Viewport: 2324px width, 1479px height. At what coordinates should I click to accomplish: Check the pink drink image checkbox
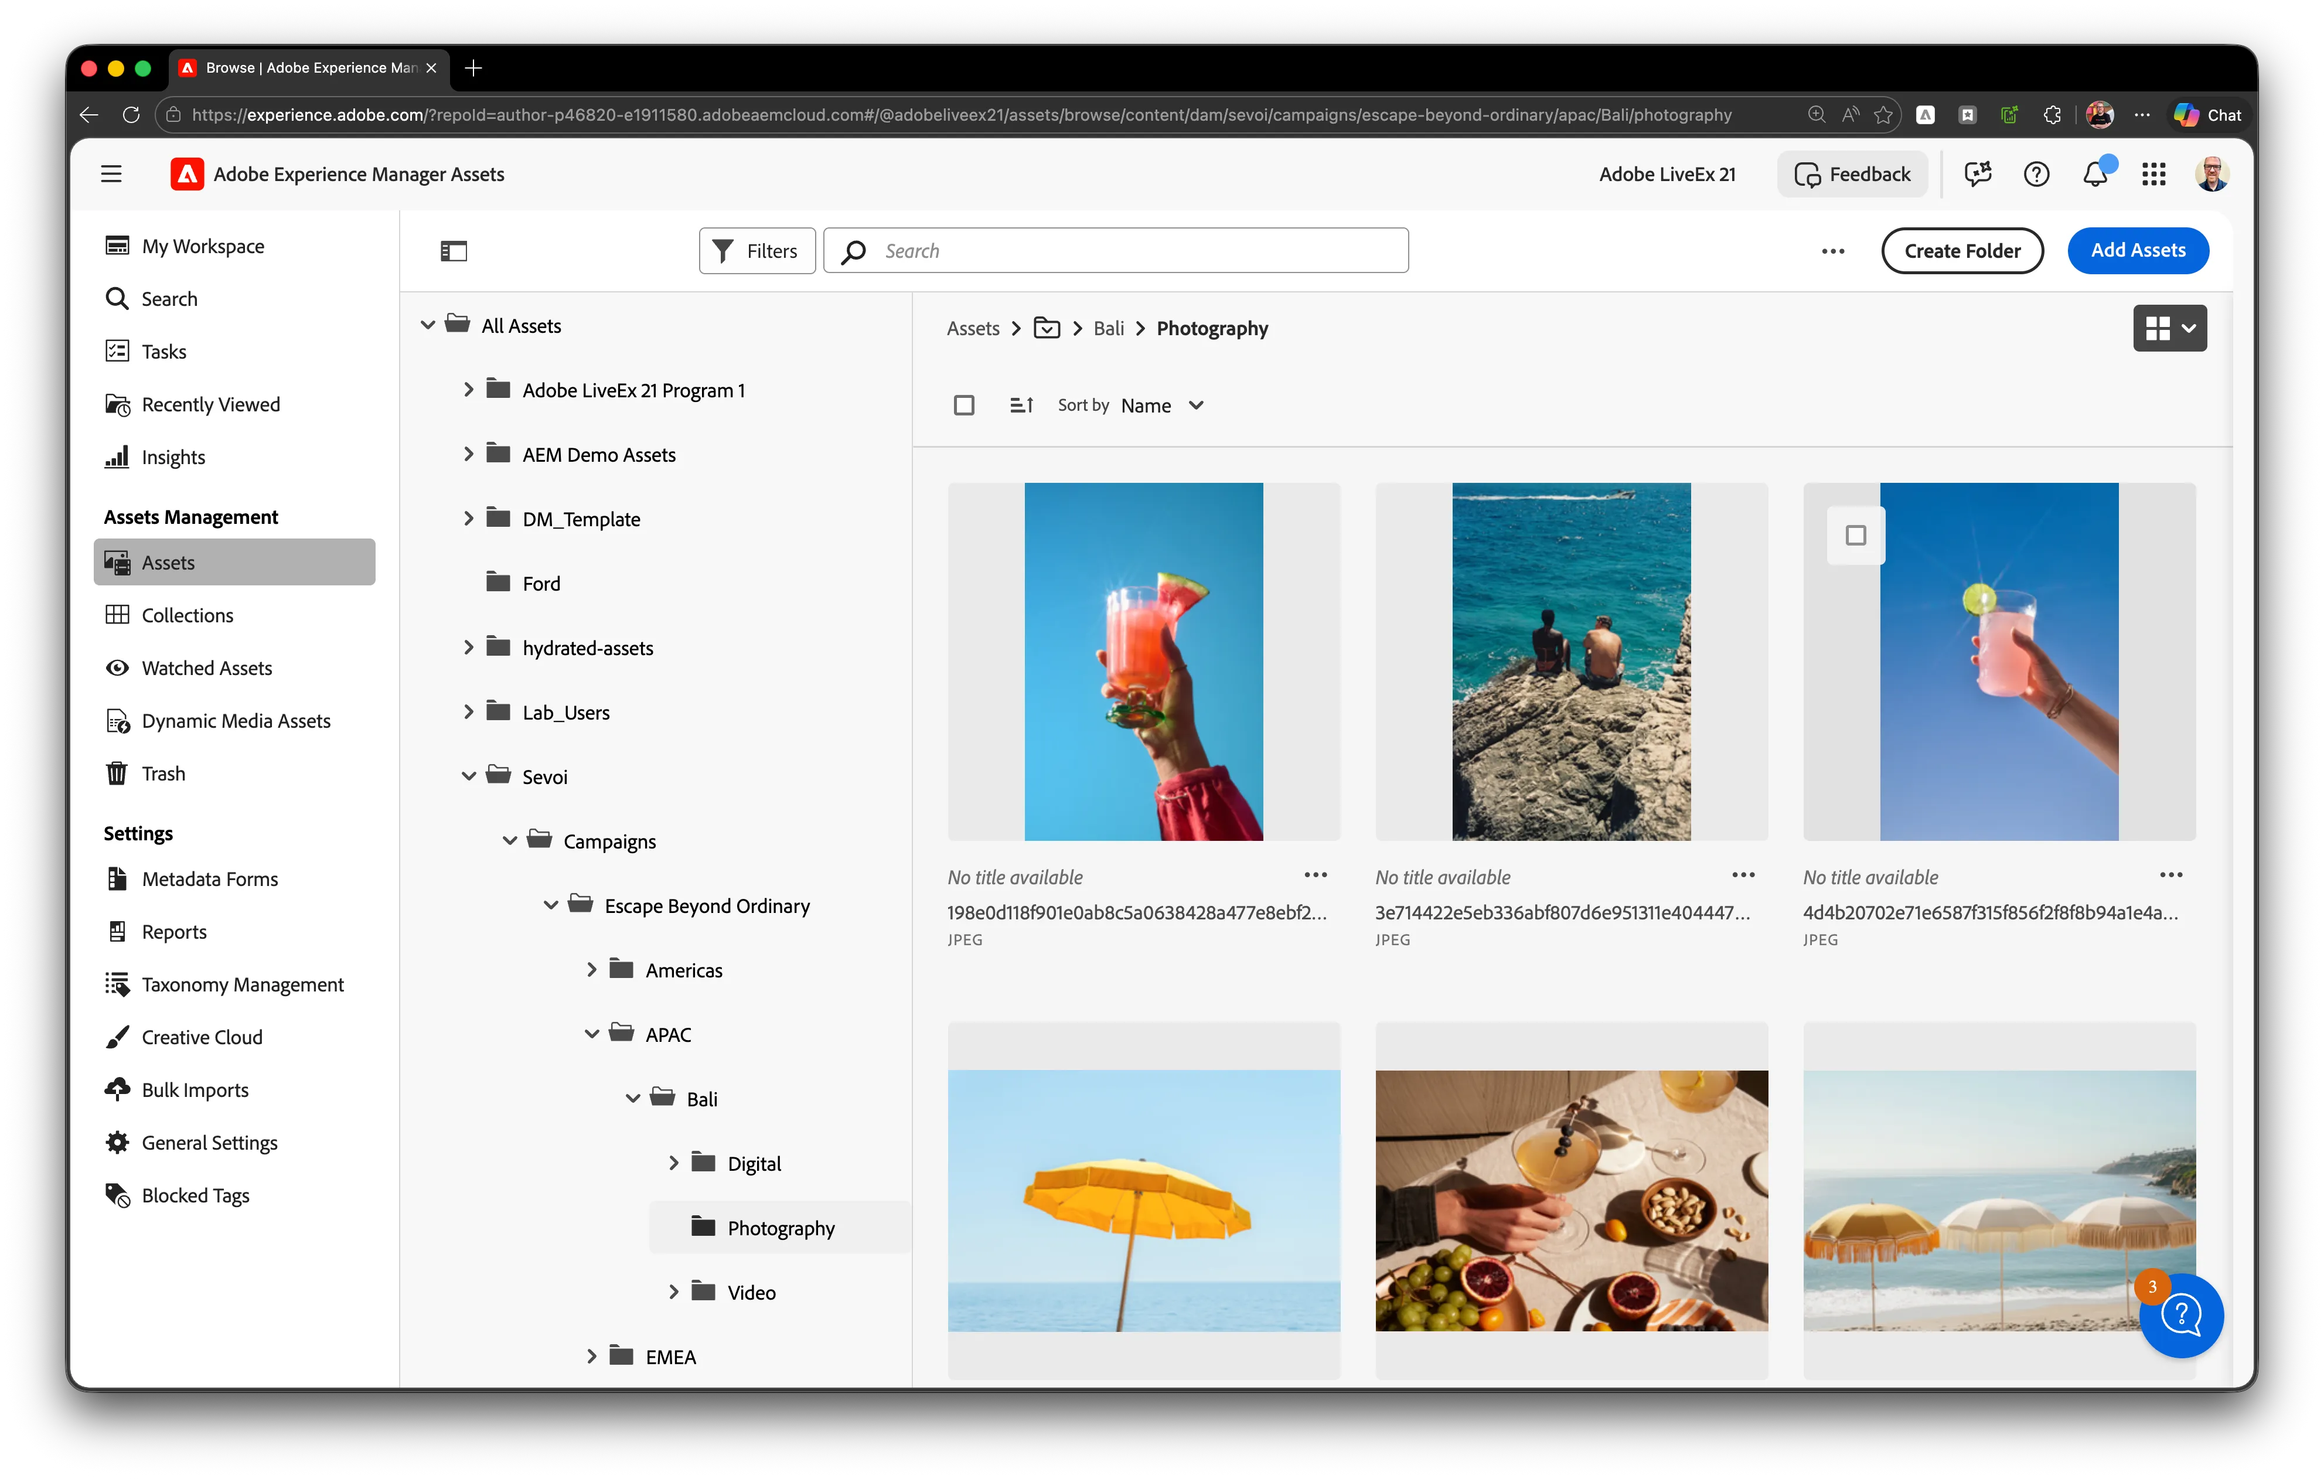click(1855, 536)
